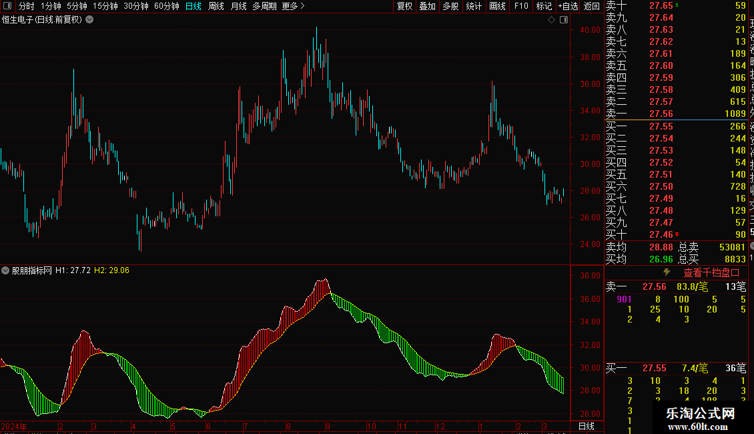Add stock with +自选 button

(568, 6)
